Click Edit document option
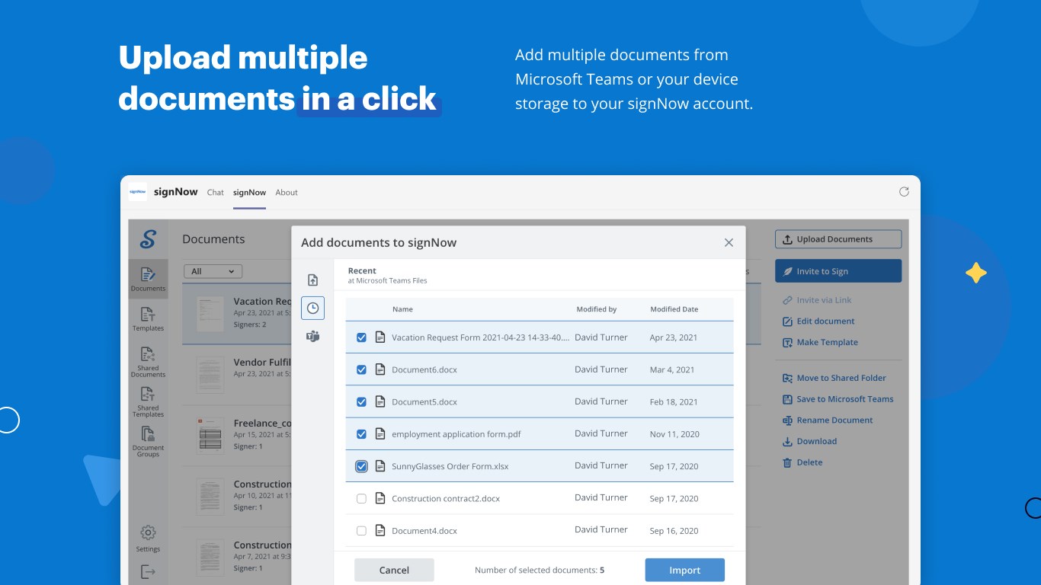The image size is (1041, 585). pyautogui.click(x=818, y=321)
